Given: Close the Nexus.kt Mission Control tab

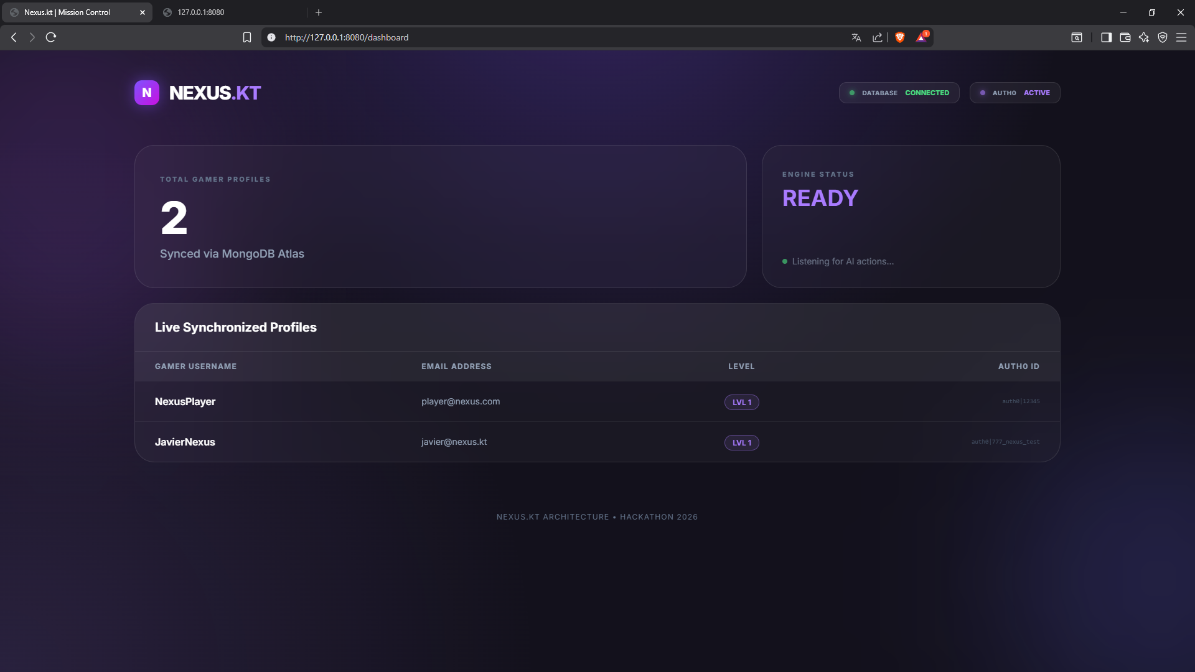Looking at the screenshot, I should (143, 12).
